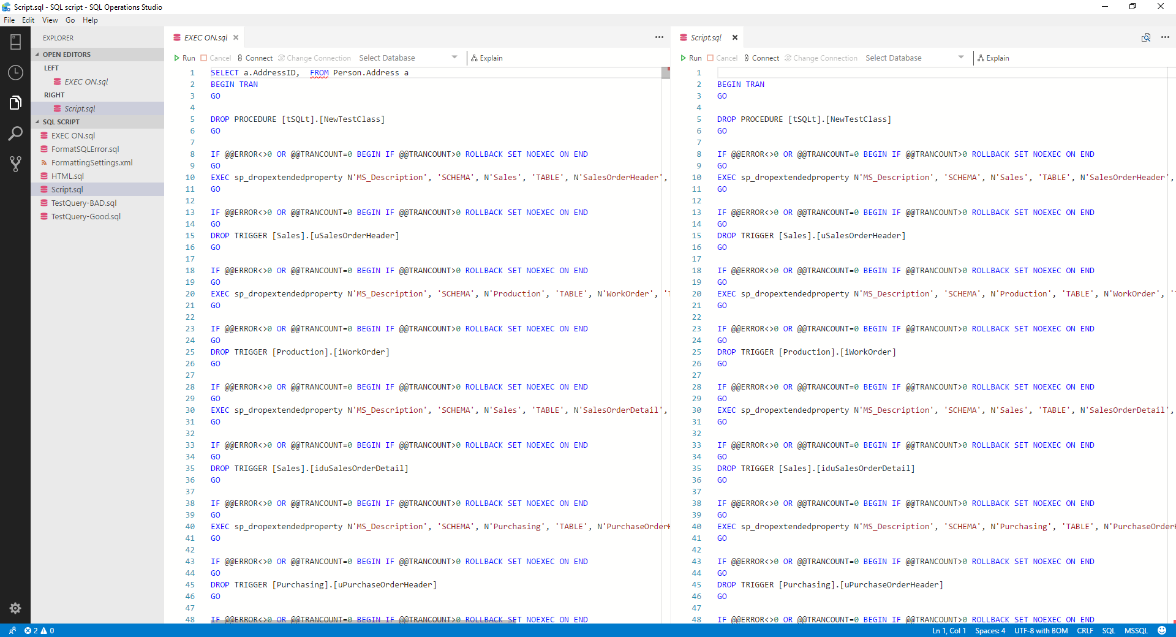Open the Manage gear icon
The image size is (1176, 637).
pos(15,608)
